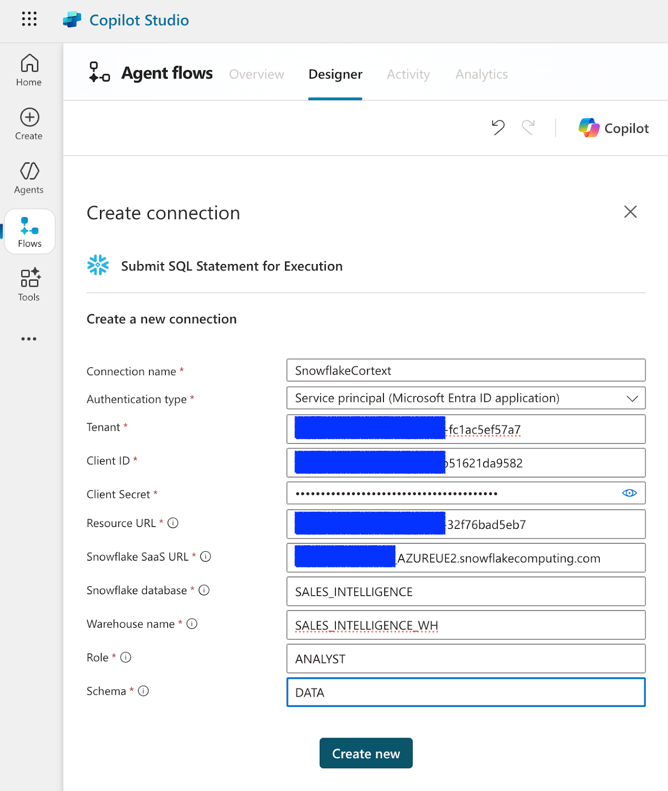This screenshot has width=668, height=791.
Task: Open the Create page in sidebar
Action: click(29, 124)
